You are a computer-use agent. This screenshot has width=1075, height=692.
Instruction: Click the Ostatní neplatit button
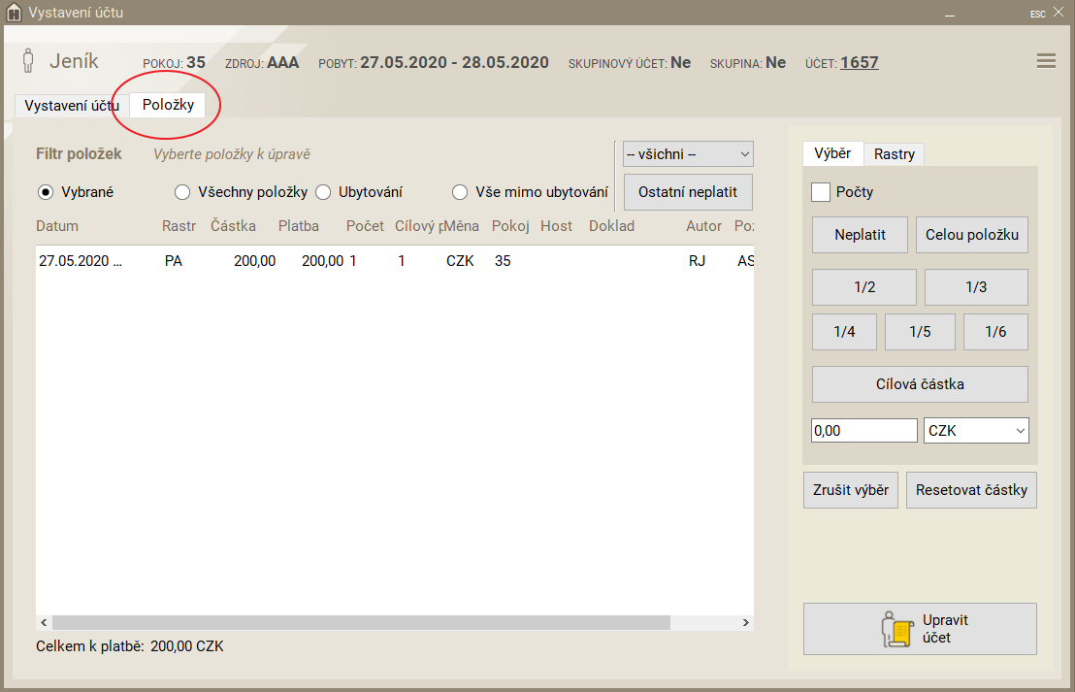pos(688,192)
